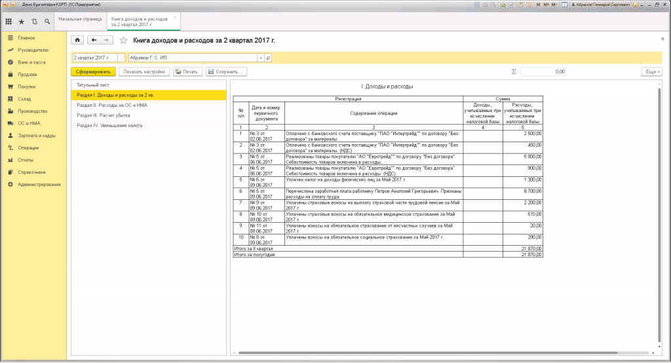Open the Склад section

(x=33, y=99)
